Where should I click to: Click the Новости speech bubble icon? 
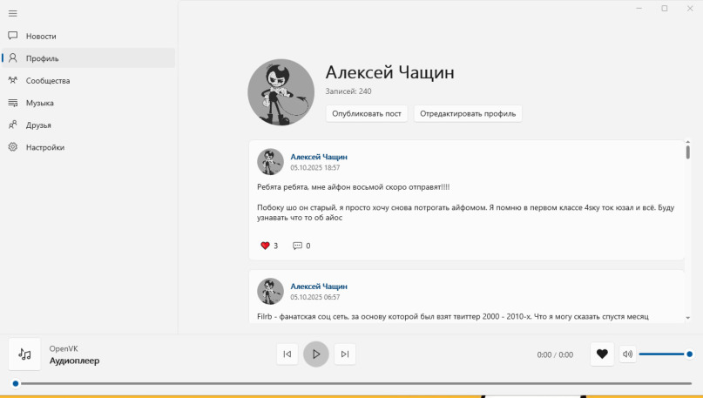[x=13, y=36]
